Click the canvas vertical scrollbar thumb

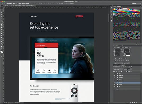click(109, 18)
